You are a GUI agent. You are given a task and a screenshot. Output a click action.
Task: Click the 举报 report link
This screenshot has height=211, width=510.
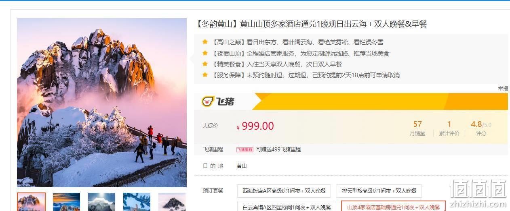pyautogui.click(x=503, y=89)
